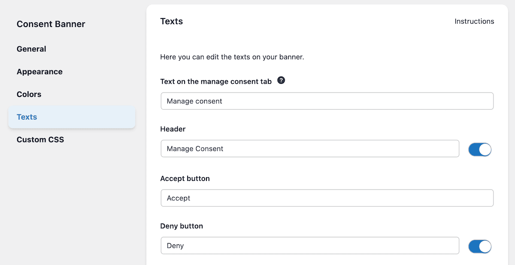This screenshot has width=515, height=265.
Task: Click the 'Header' field label
Action: 173,129
